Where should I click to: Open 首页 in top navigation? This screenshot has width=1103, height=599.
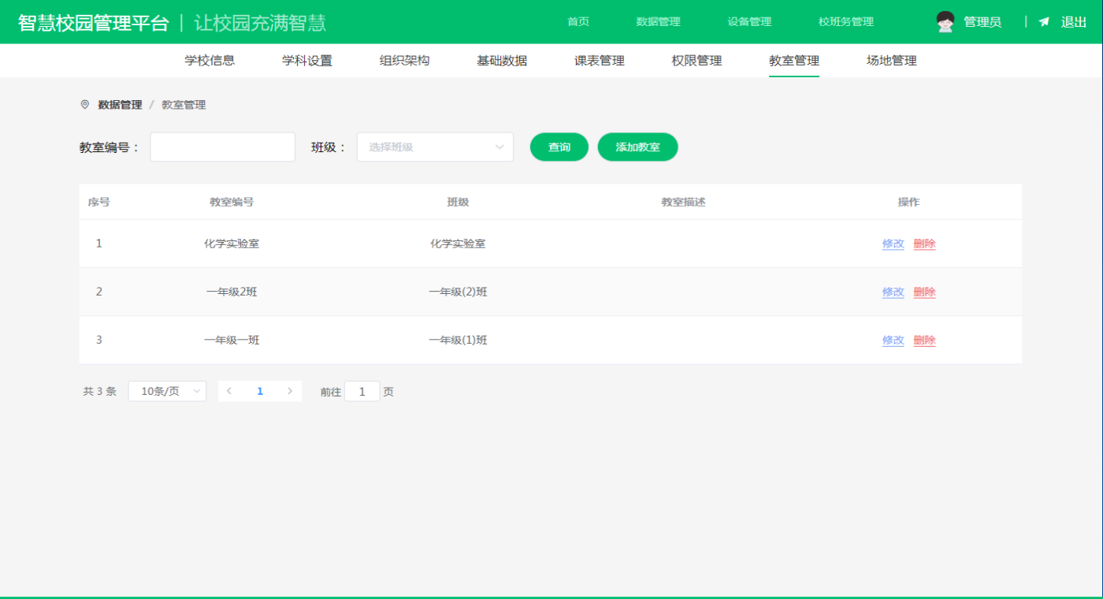(578, 22)
